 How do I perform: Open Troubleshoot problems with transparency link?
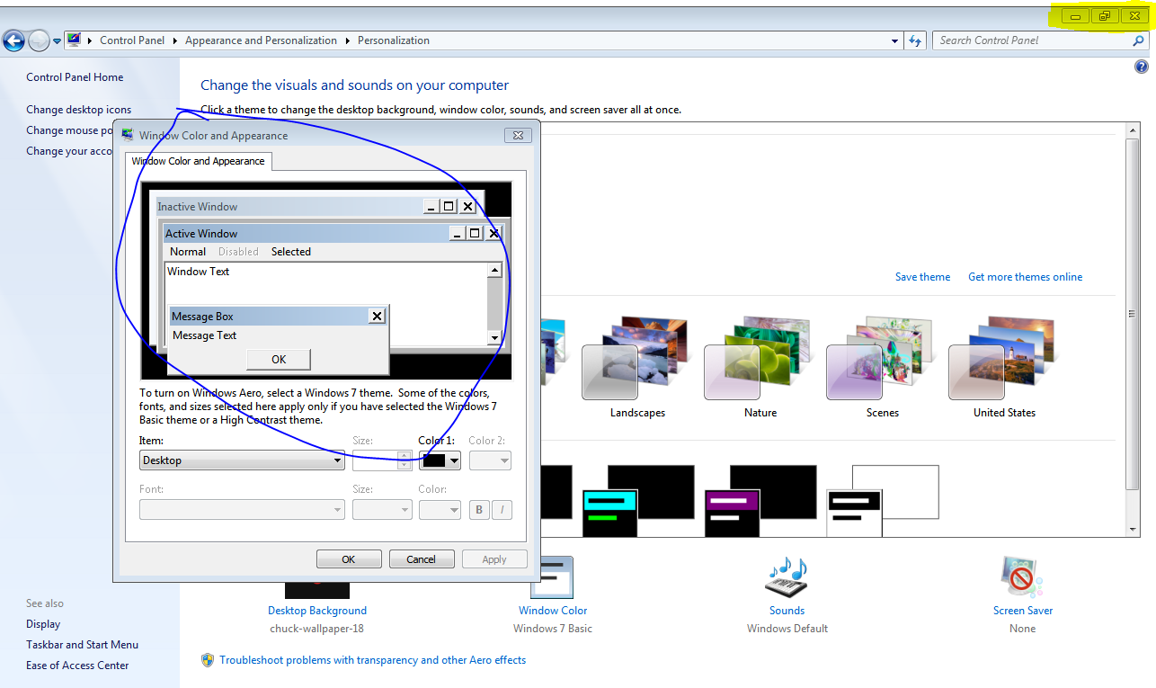tap(373, 660)
